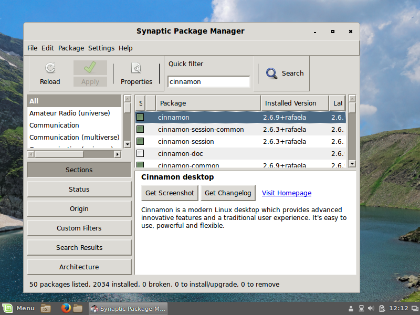Open the Visit Homepage link

click(287, 193)
